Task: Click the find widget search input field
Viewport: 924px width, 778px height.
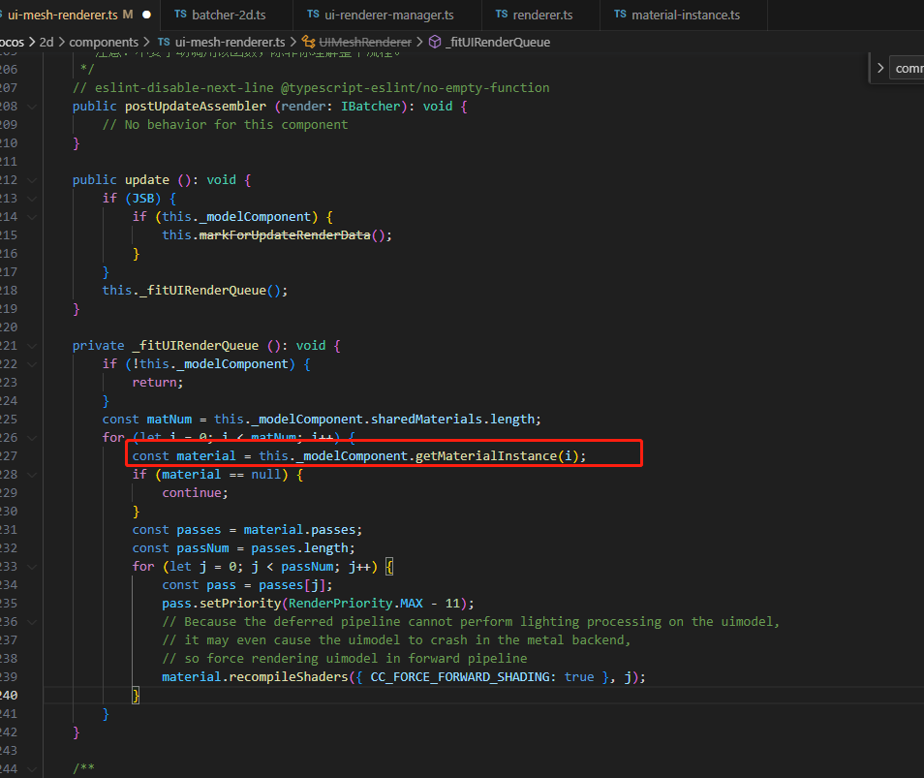Action: point(907,69)
